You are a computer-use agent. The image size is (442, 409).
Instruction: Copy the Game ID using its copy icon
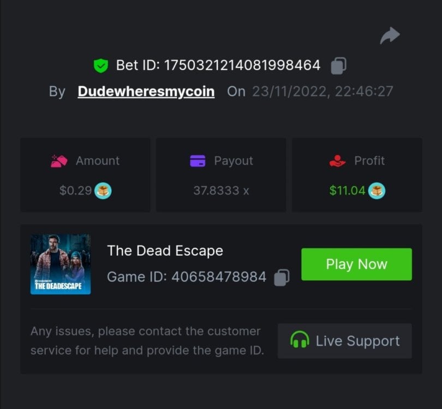coord(282,277)
